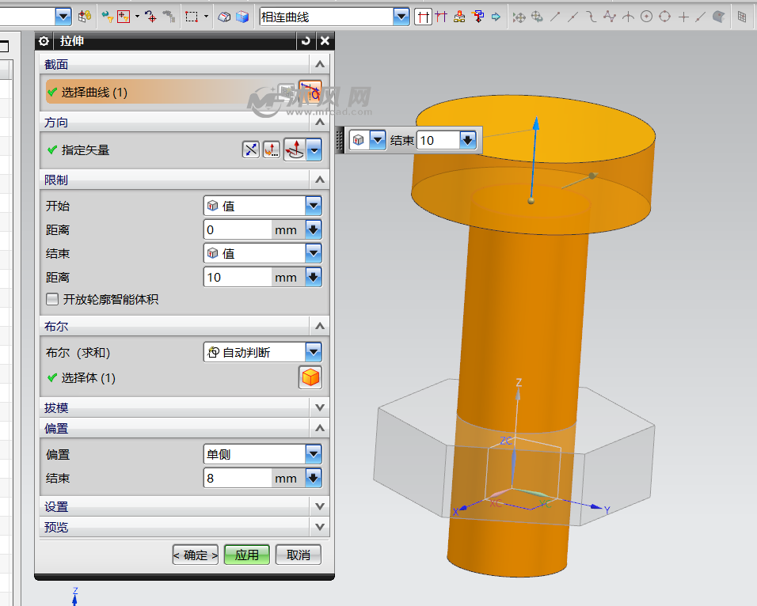Open the offset end value options arrow
Image resolution: width=757 pixels, height=606 pixels.
tap(314, 478)
